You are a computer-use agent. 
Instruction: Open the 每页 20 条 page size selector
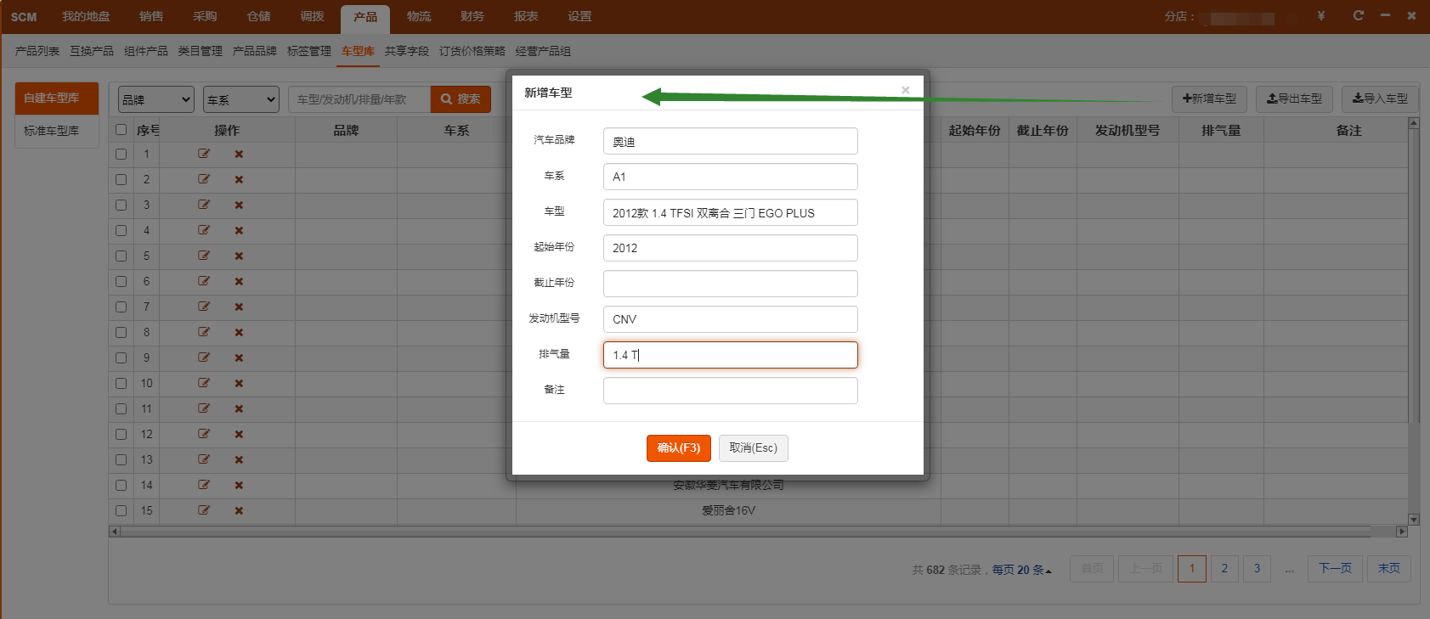[x=1022, y=570]
